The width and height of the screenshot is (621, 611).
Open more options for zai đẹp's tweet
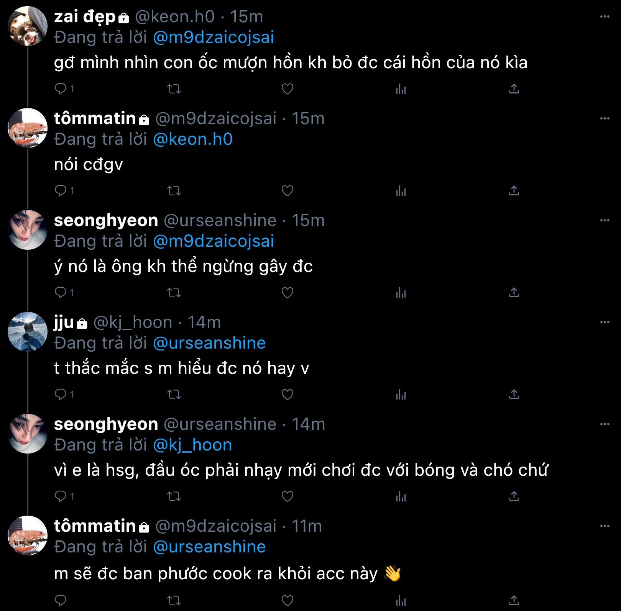click(605, 17)
